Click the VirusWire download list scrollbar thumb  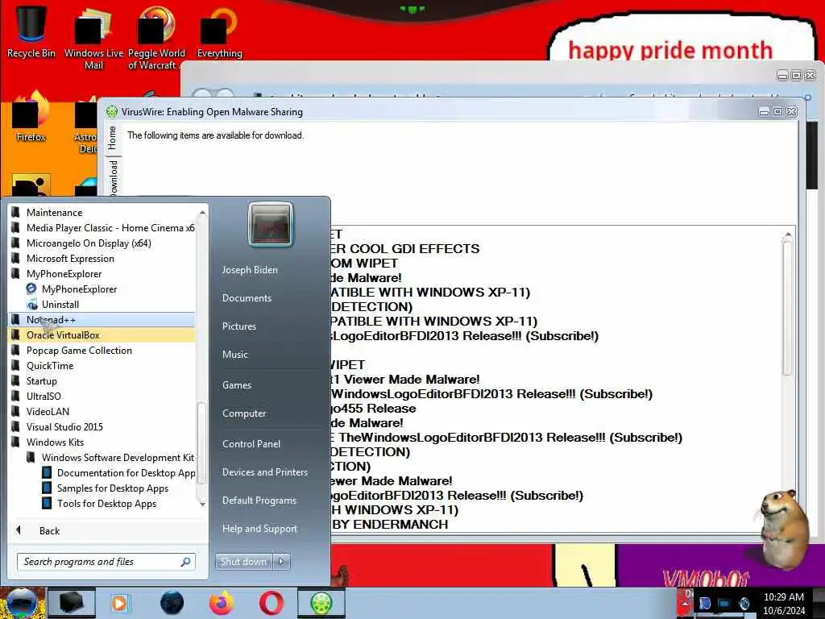click(787, 308)
